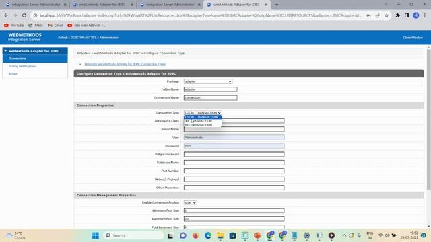Viewport: 431px width, 242px height.
Task: Focus the Password field
Action: pyautogui.click(x=234, y=146)
